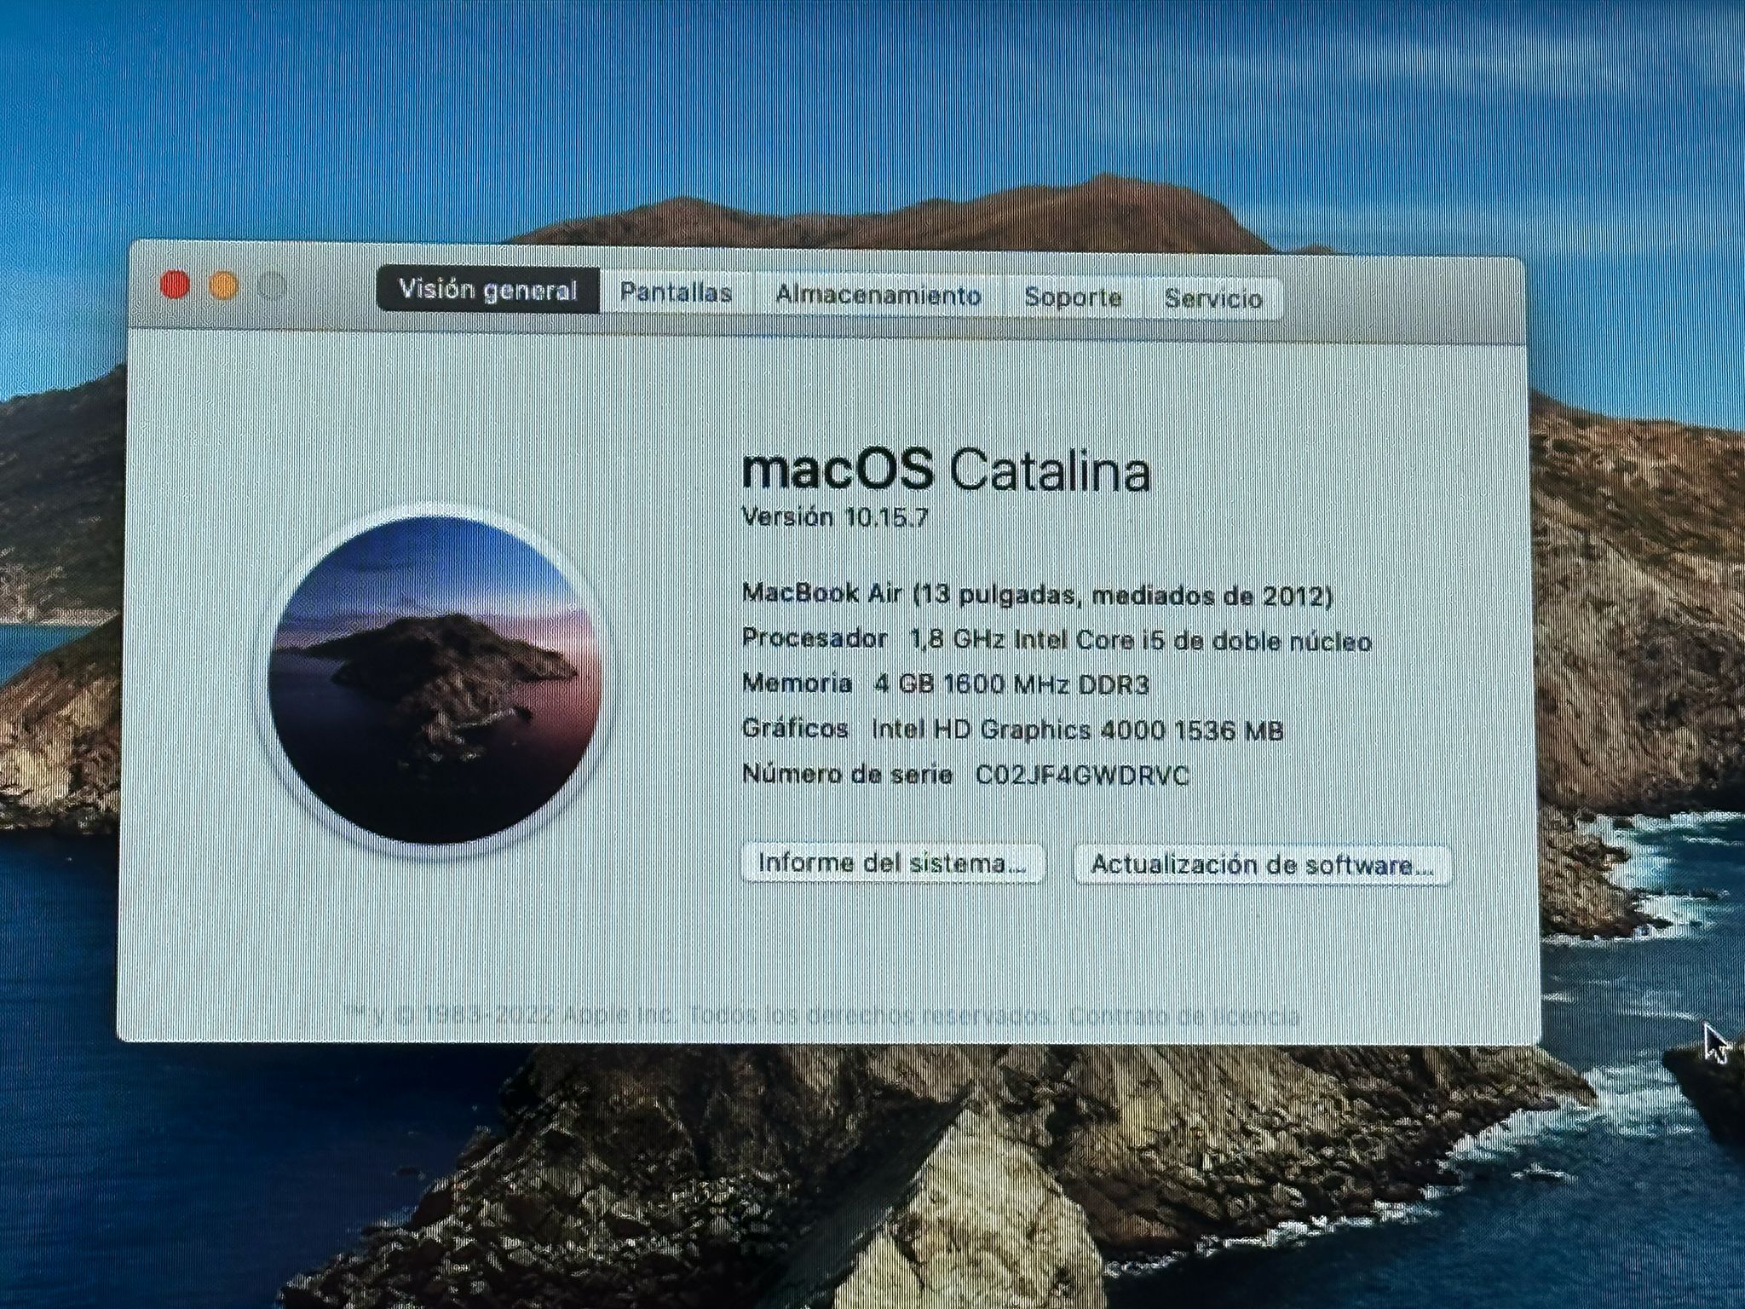
Task: Click the Gráficos Intel HD Graphics line
Action: 1012,729
